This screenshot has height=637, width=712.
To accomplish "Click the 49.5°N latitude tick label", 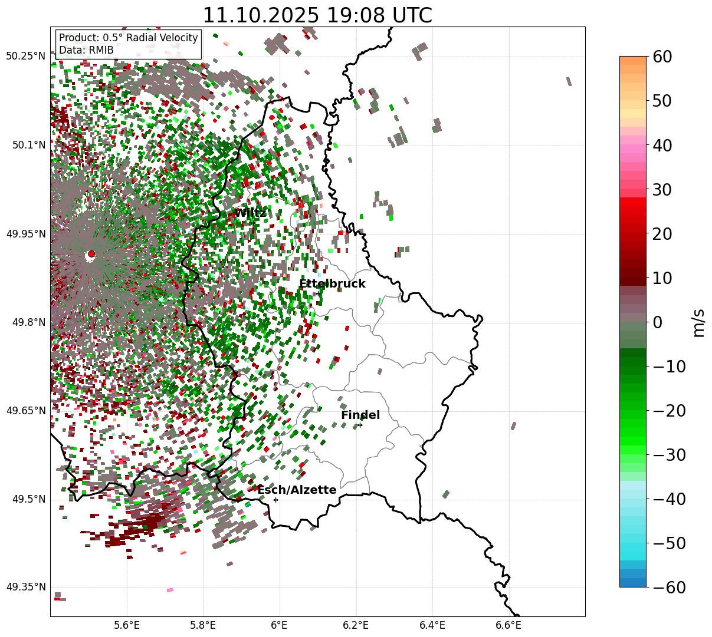I will point(28,499).
